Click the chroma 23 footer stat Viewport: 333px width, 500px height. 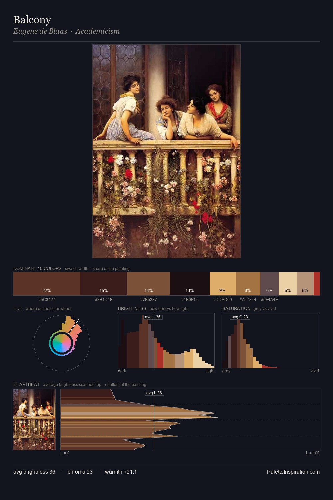pyautogui.click(x=80, y=472)
